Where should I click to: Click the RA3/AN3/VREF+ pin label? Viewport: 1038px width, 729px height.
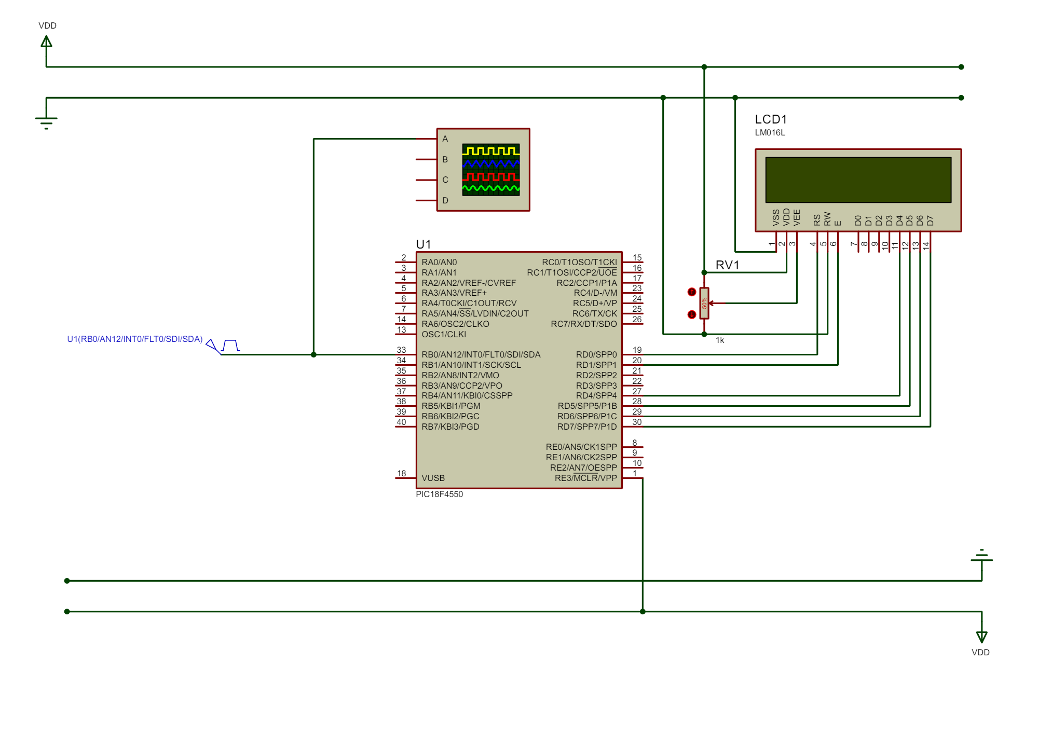point(454,293)
